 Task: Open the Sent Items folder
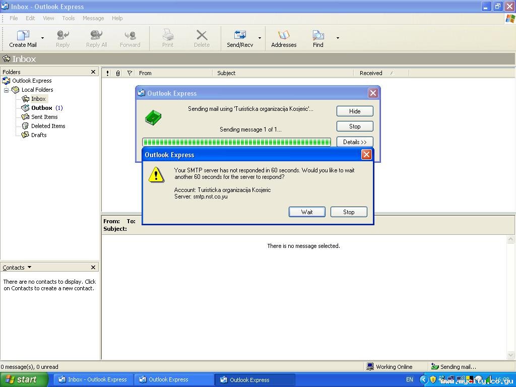point(44,117)
